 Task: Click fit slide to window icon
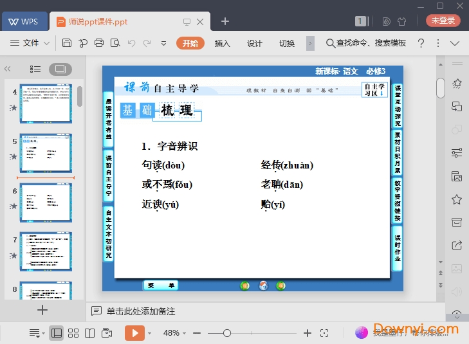[324, 333]
